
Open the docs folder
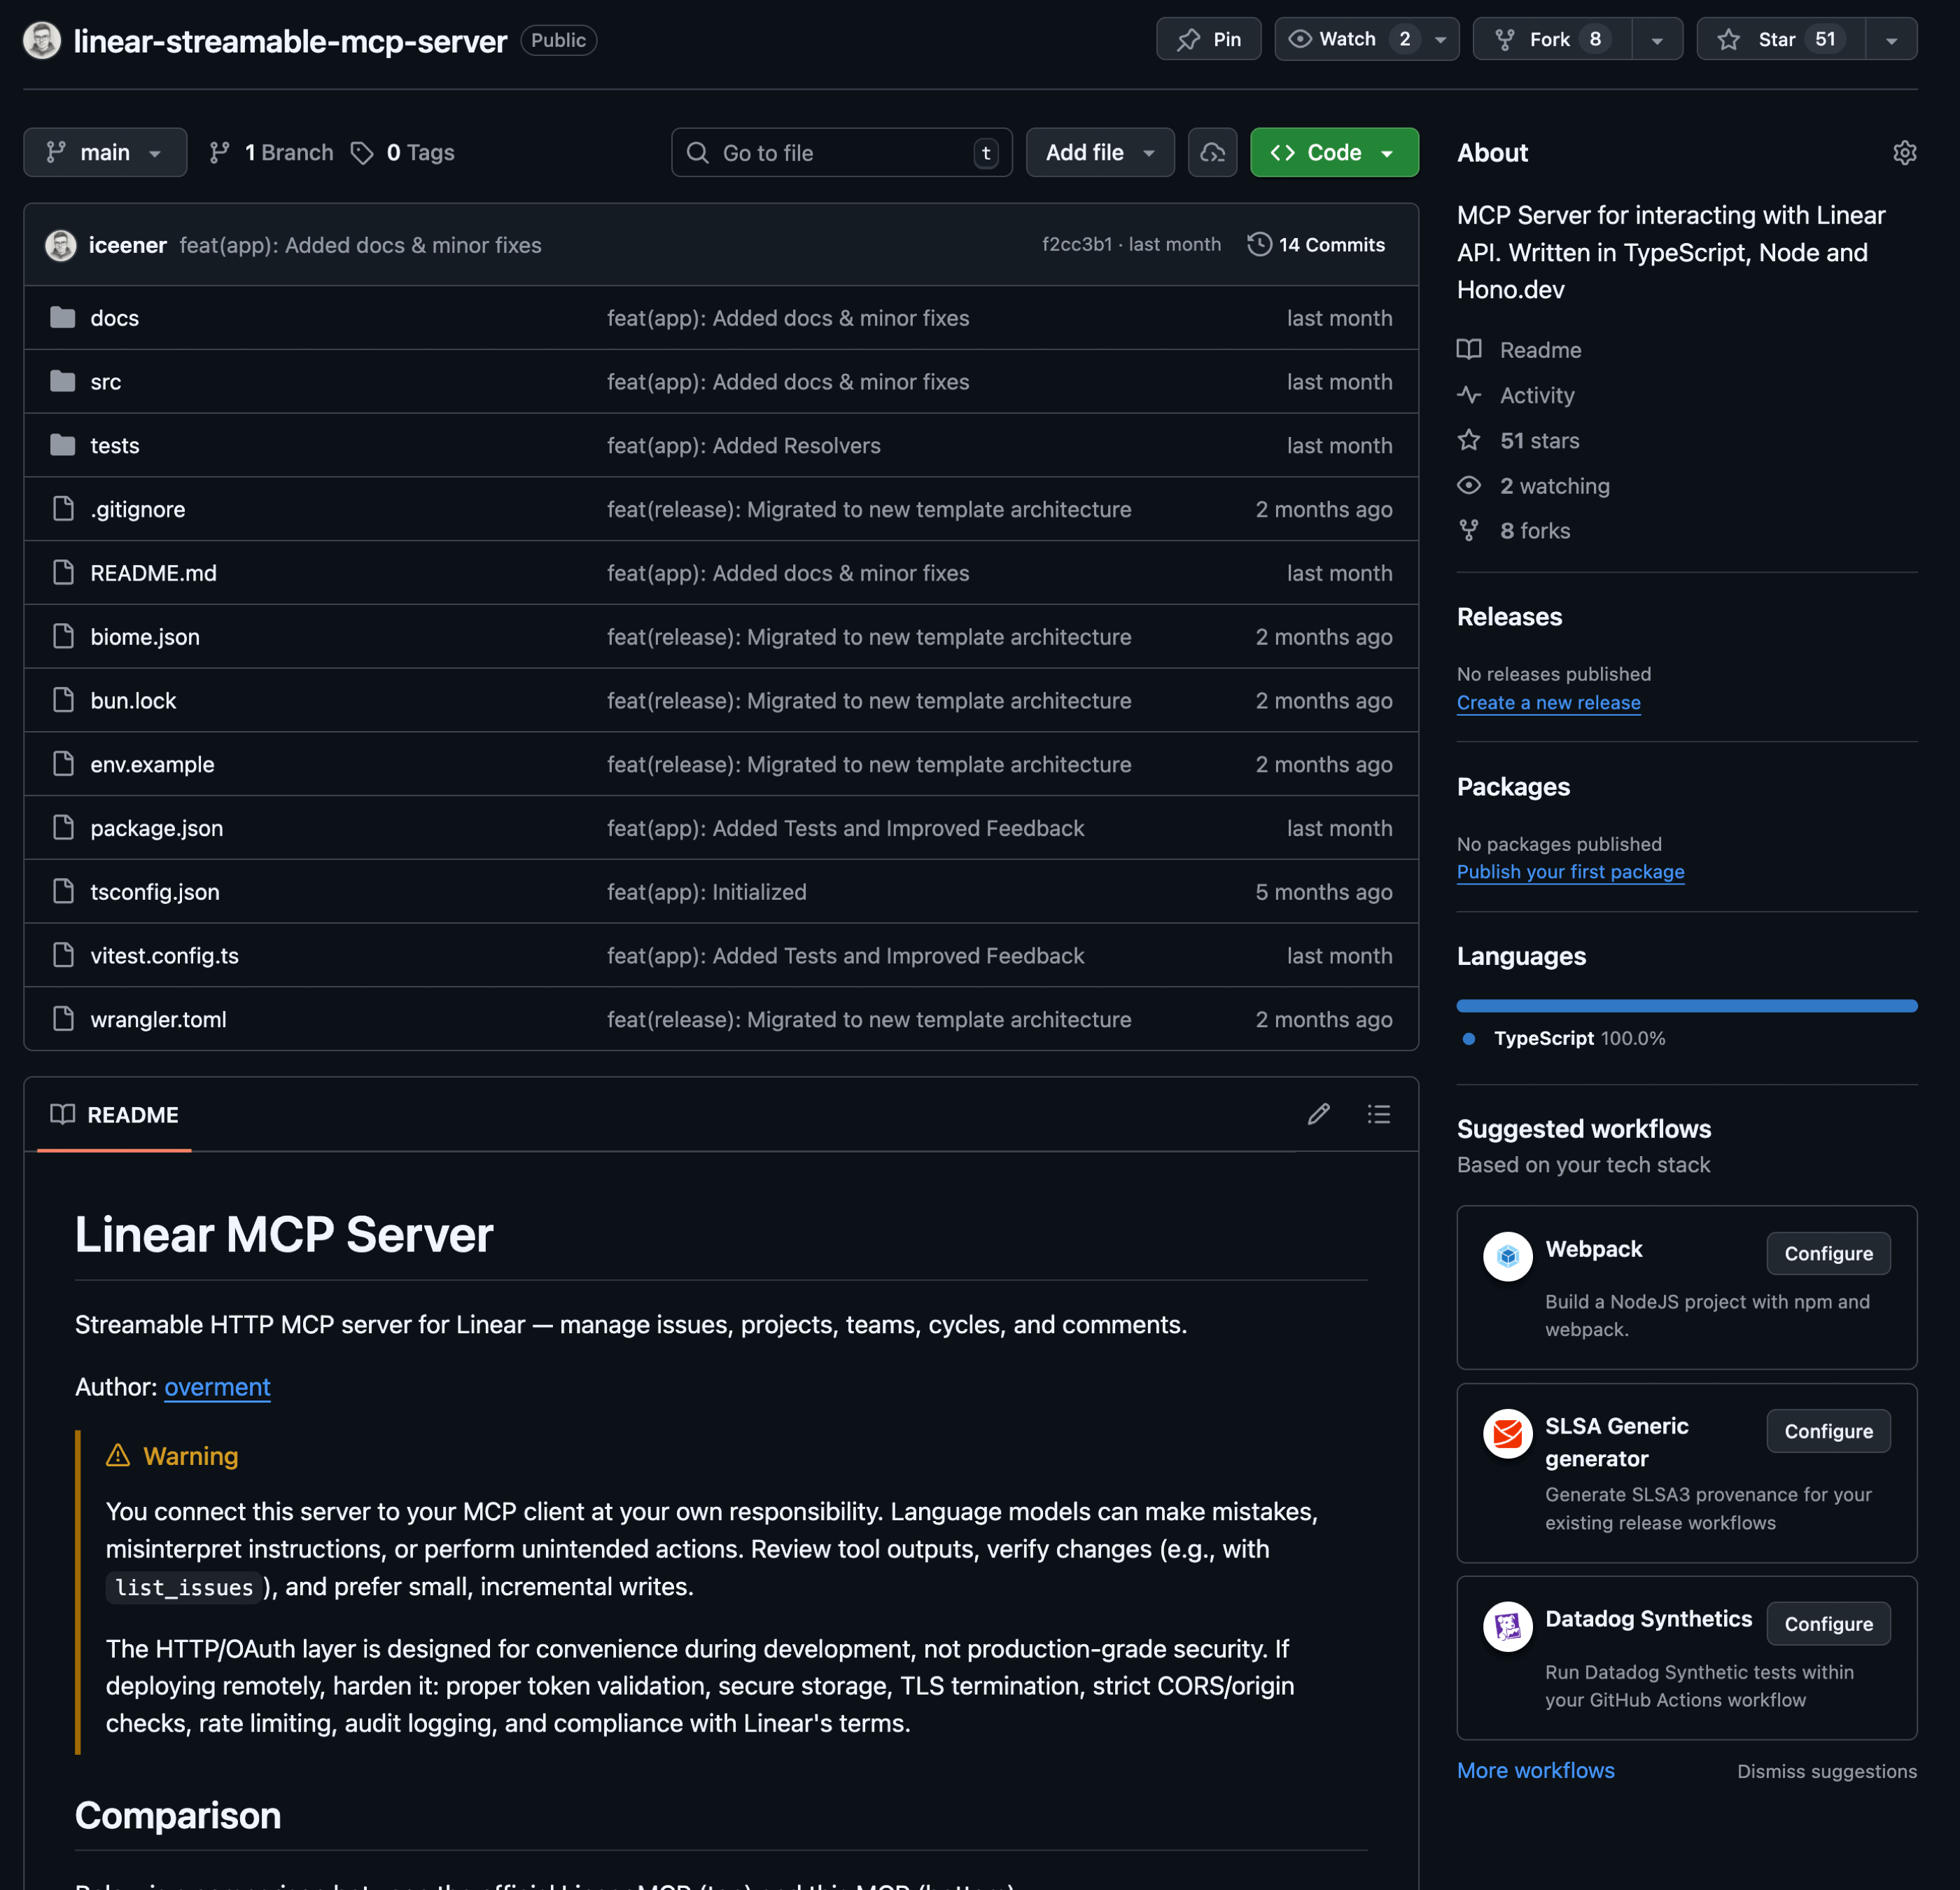click(114, 318)
